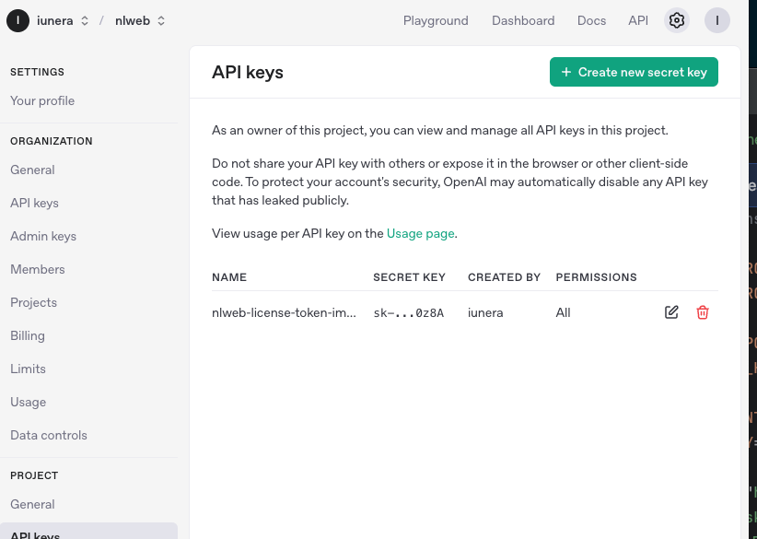757x539 pixels.
Task: Follow the Usage page link
Action: point(420,234)
